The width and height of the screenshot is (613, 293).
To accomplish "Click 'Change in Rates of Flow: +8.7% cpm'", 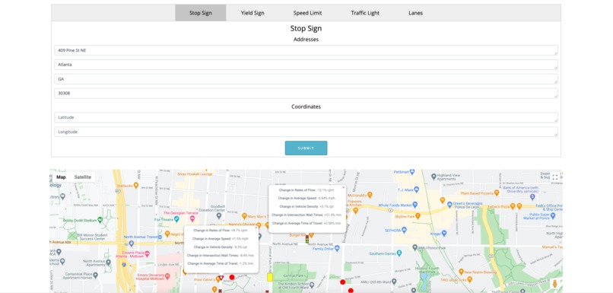I will [x=220, y=231].
